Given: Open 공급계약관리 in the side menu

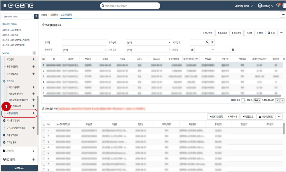Looking at the screenshot, I should [x=14, y=67].
